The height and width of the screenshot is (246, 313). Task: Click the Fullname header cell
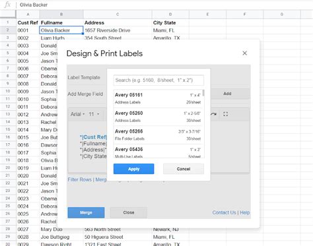[x=61, y=22]
